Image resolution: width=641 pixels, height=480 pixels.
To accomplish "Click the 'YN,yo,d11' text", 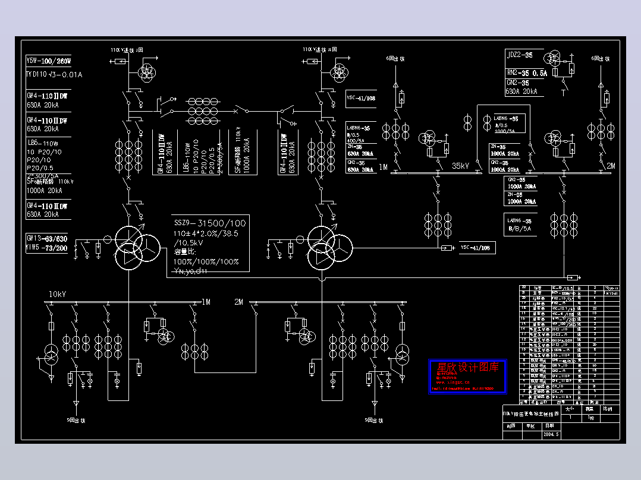I will [x=190, y=271].
